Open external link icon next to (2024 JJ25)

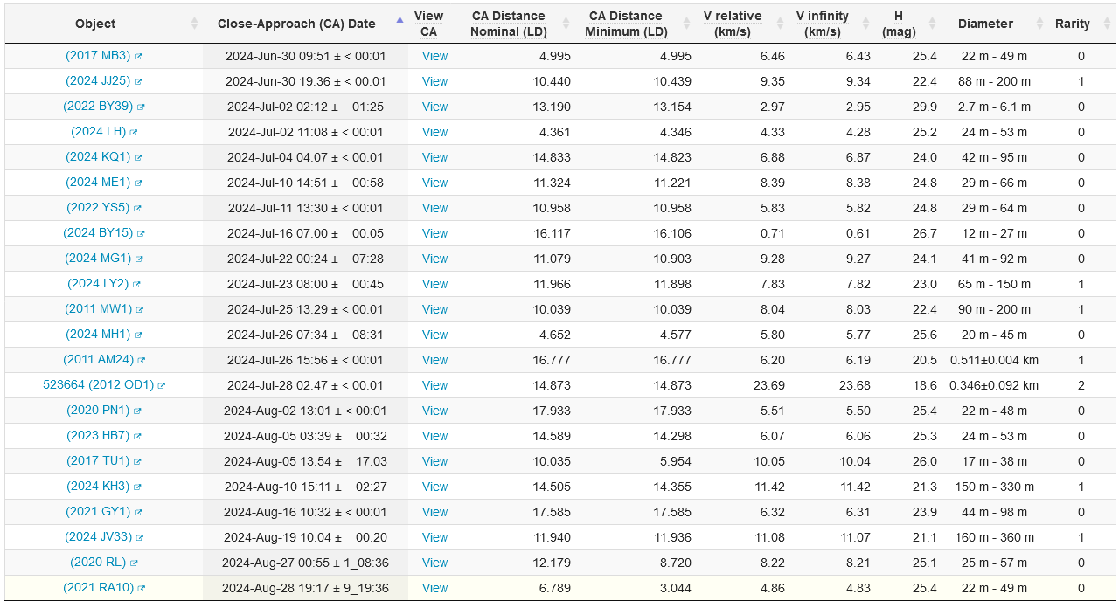click(x=138, y=81)
